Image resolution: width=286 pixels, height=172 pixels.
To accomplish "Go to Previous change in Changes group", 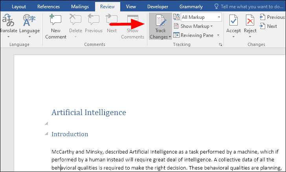I will click(x=272, y=17).
